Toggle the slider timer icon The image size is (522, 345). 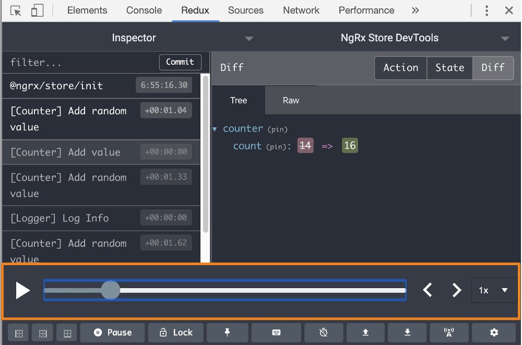click(323, 332)
